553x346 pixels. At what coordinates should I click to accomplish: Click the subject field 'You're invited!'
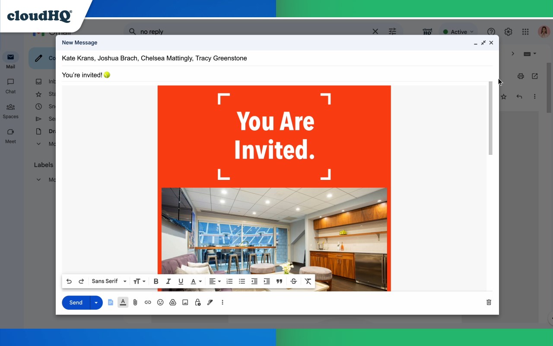click(277, 75)
